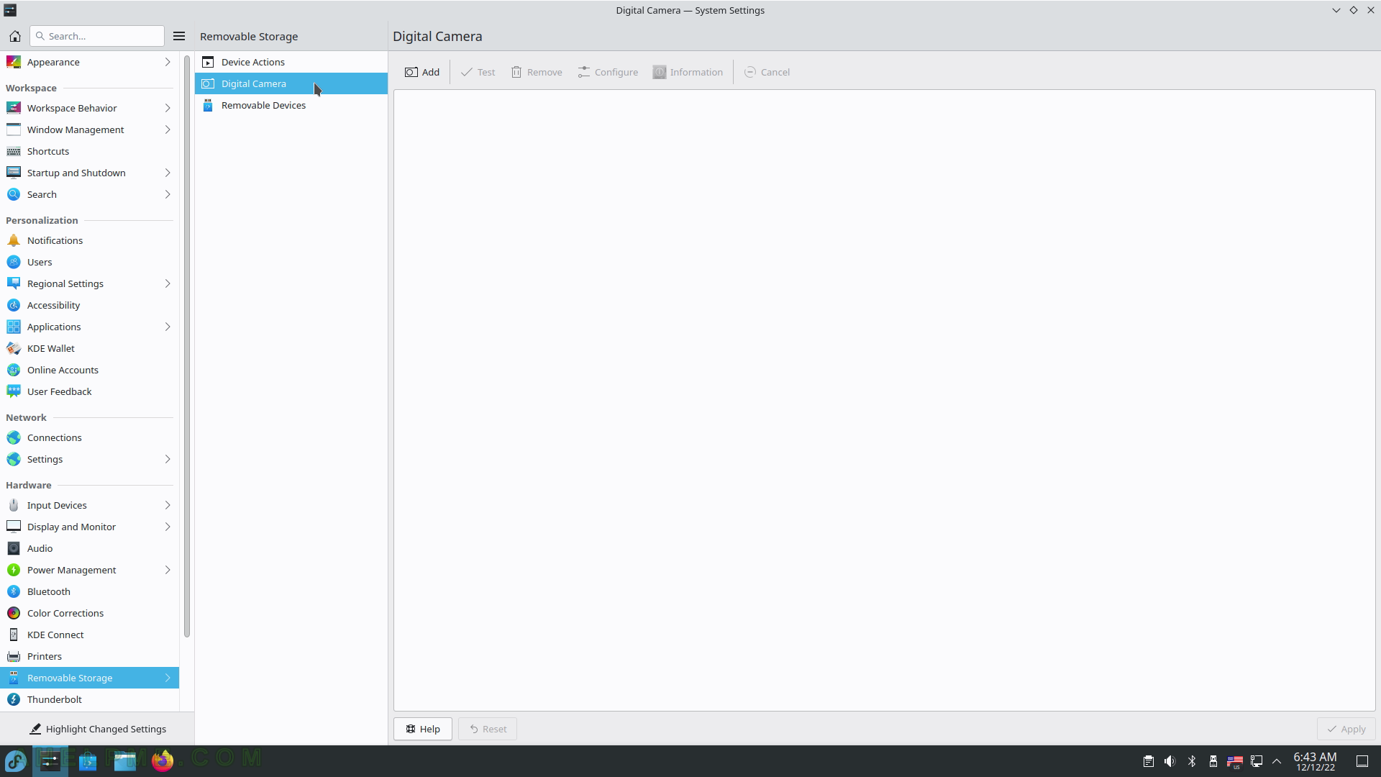1381x777 pixels.
Task: Focus the Search settings field
Action: pyautogui.click(x=97, y=36)
